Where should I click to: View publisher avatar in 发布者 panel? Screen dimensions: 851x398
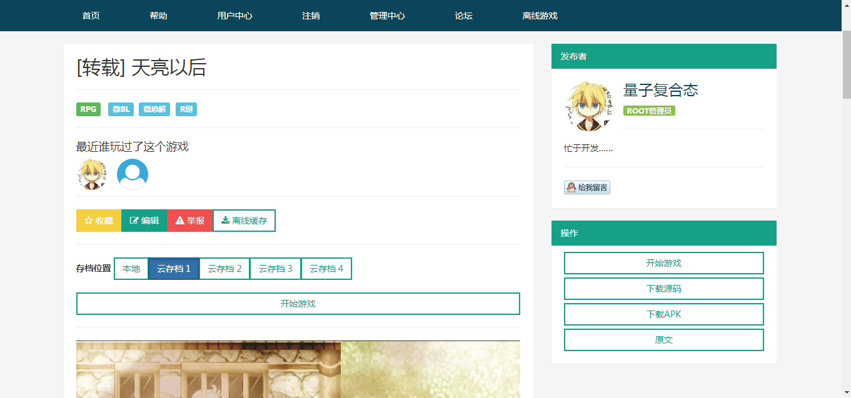point(589,106)
